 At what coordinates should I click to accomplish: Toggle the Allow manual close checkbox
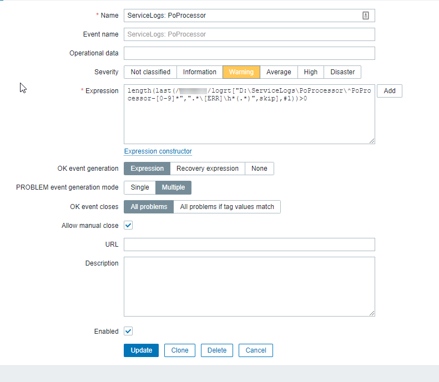128,226
